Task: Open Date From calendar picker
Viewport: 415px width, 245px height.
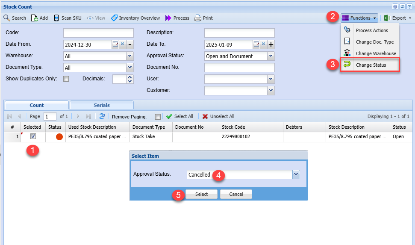Action: tap(115, 44)
